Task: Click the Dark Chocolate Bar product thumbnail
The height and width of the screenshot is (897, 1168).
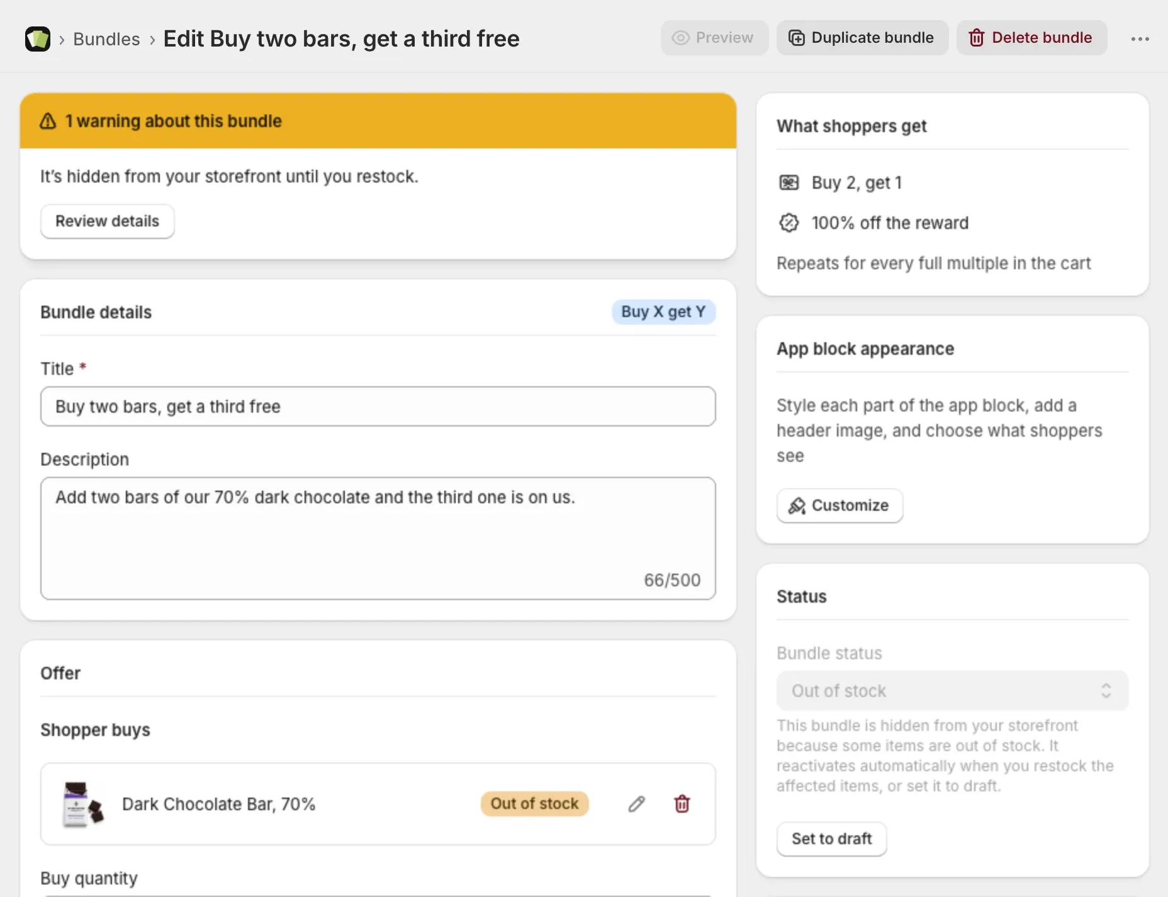Action: tap(82, 804)
